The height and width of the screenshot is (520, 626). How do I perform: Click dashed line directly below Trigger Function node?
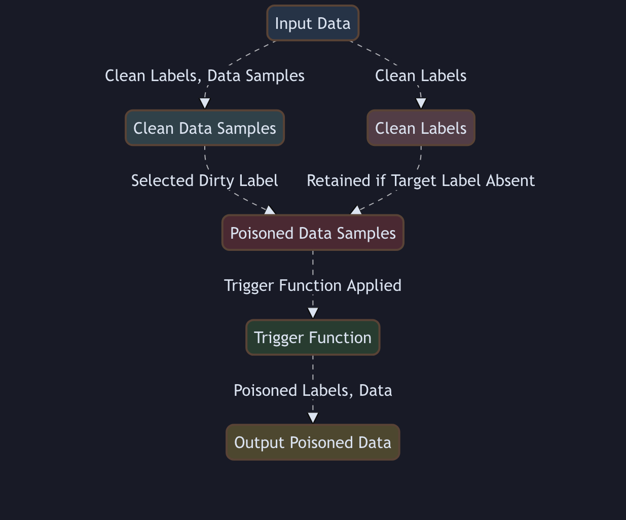pos(313,367)
